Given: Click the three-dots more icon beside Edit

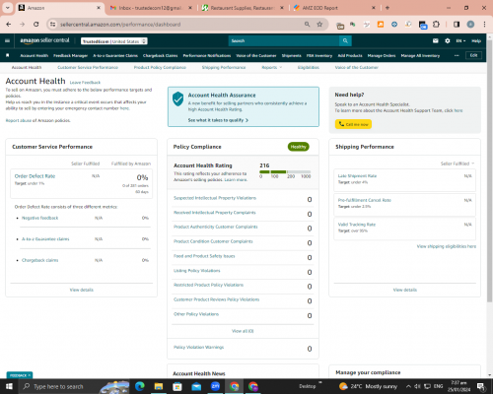Looking at the screenshot, I should (457, 55).
